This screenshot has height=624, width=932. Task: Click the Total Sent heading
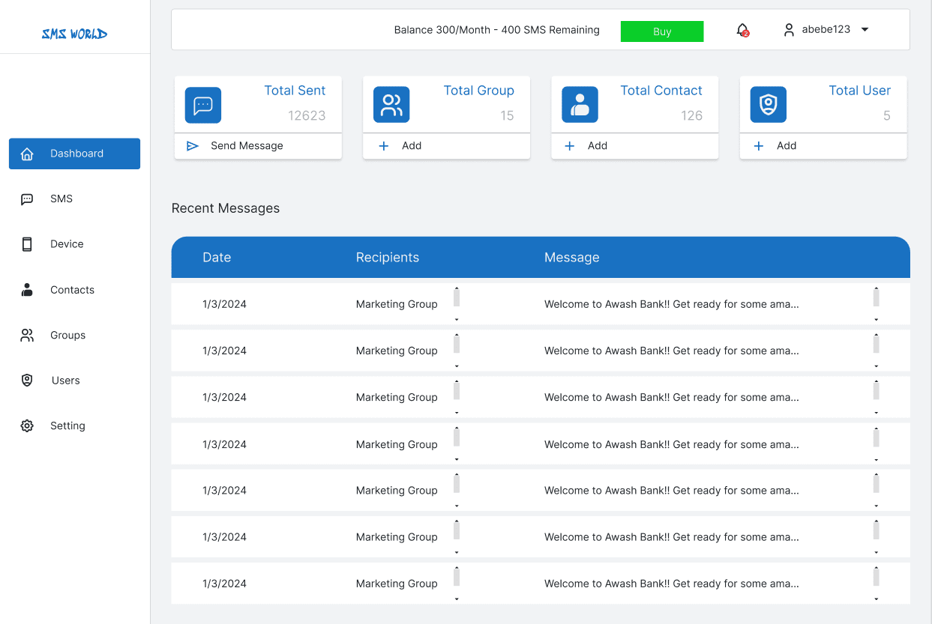click(x=295, y=91)
